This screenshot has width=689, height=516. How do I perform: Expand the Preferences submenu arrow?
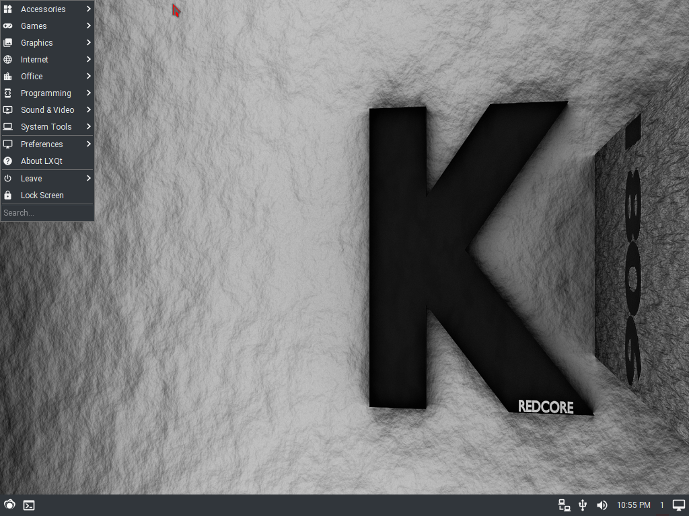88,144
